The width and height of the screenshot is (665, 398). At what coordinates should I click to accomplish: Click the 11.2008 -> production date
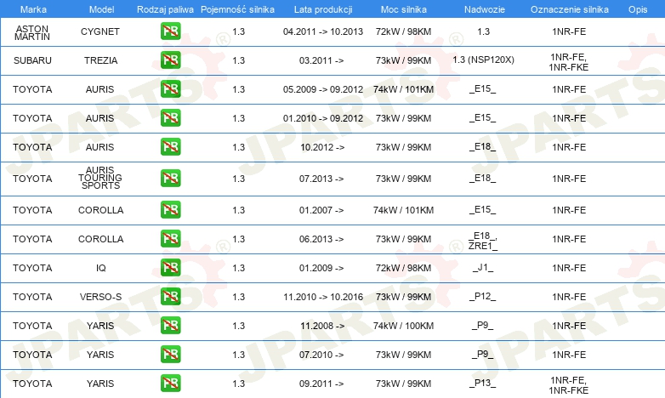pos(322,326)
